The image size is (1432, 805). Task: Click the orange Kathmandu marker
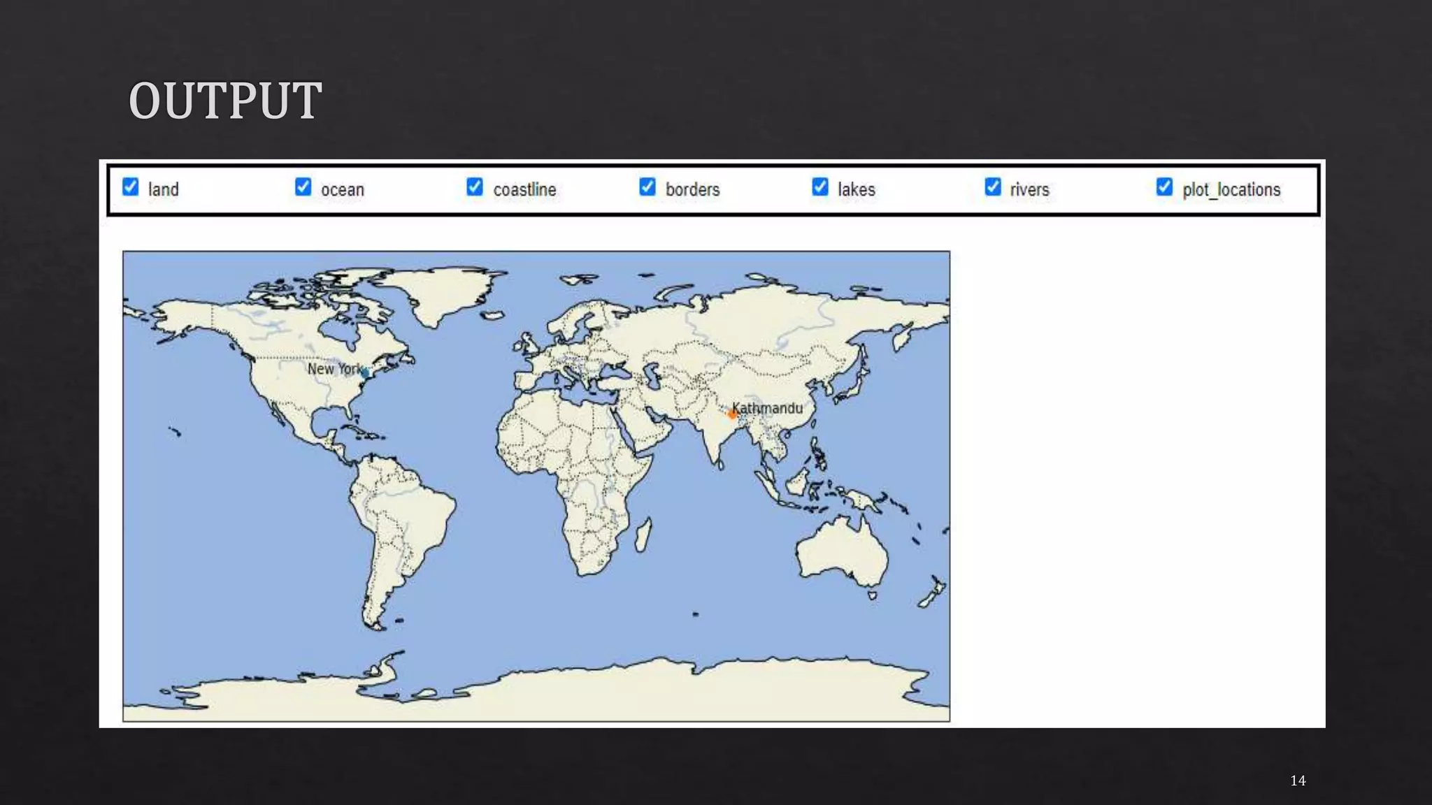tap(732, 414)
